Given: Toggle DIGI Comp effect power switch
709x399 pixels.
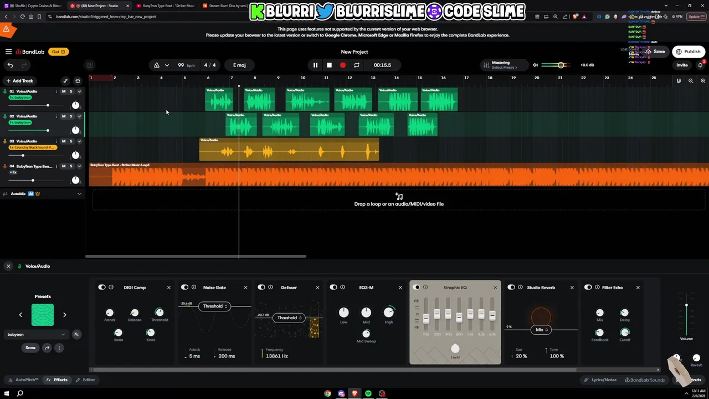Looking at the screenshot, I should pos(102,288).
